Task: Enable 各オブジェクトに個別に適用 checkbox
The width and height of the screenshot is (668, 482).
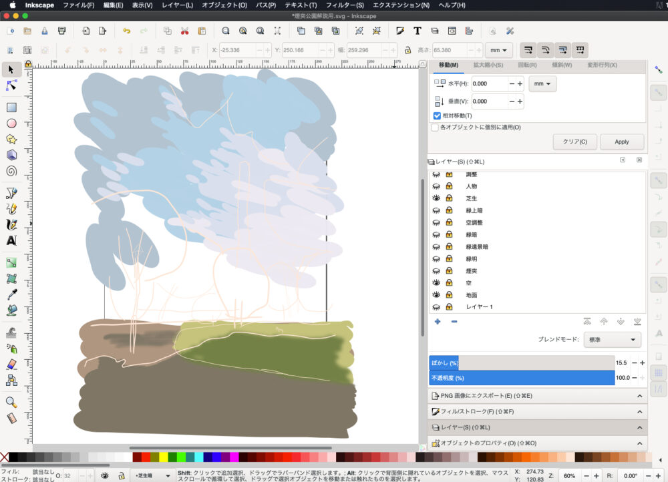Action: [435, 128]
